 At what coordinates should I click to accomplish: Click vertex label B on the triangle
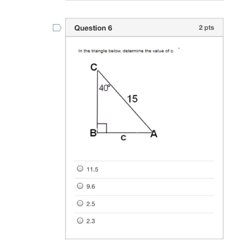point(92,134)
